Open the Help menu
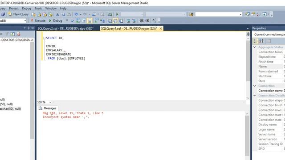 coord(63,8)
